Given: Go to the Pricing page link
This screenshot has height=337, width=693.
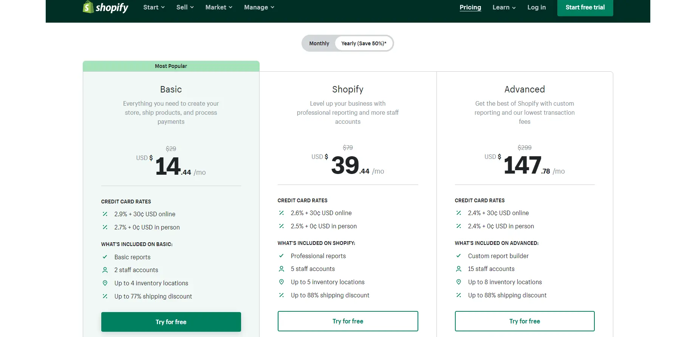Looking at the screenshot, I should tap(470, 7).
